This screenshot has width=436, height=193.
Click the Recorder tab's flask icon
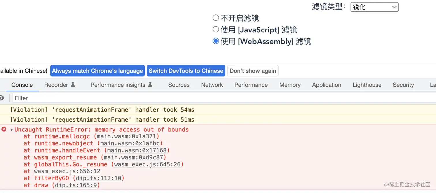73,85
